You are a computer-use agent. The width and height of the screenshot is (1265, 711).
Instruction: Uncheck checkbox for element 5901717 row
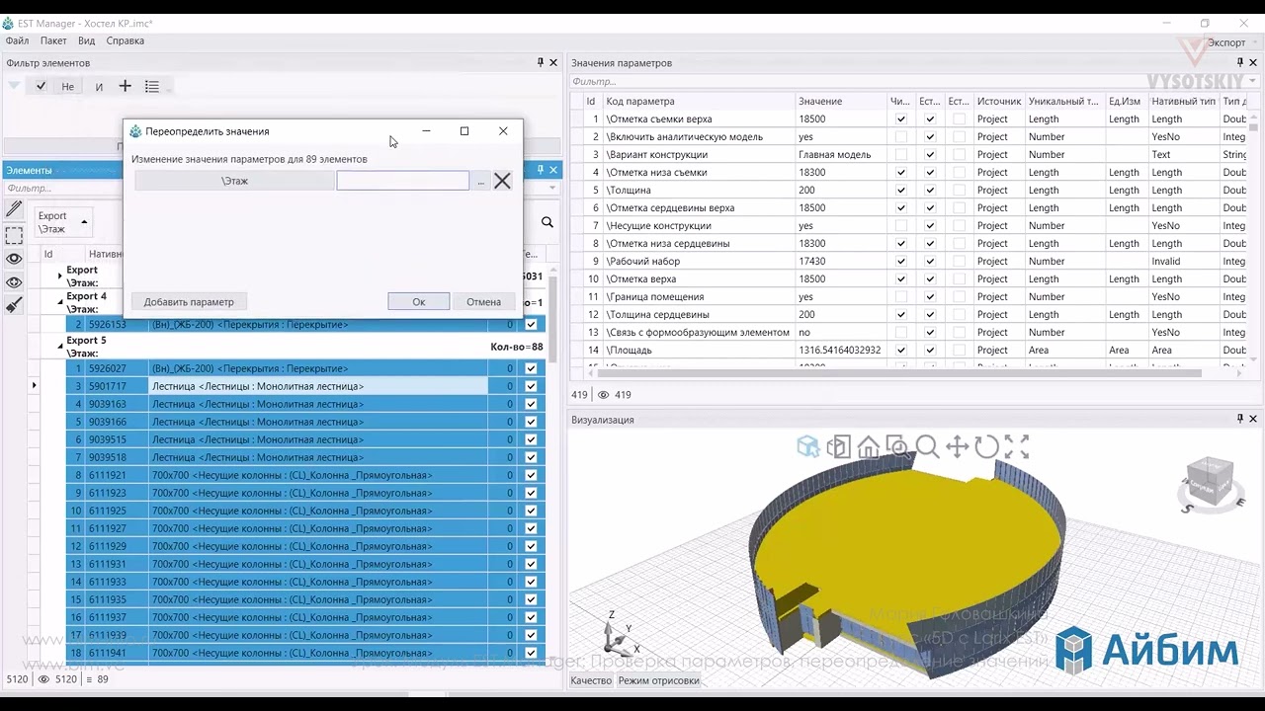pyautogui.click(x=531, y=386)
